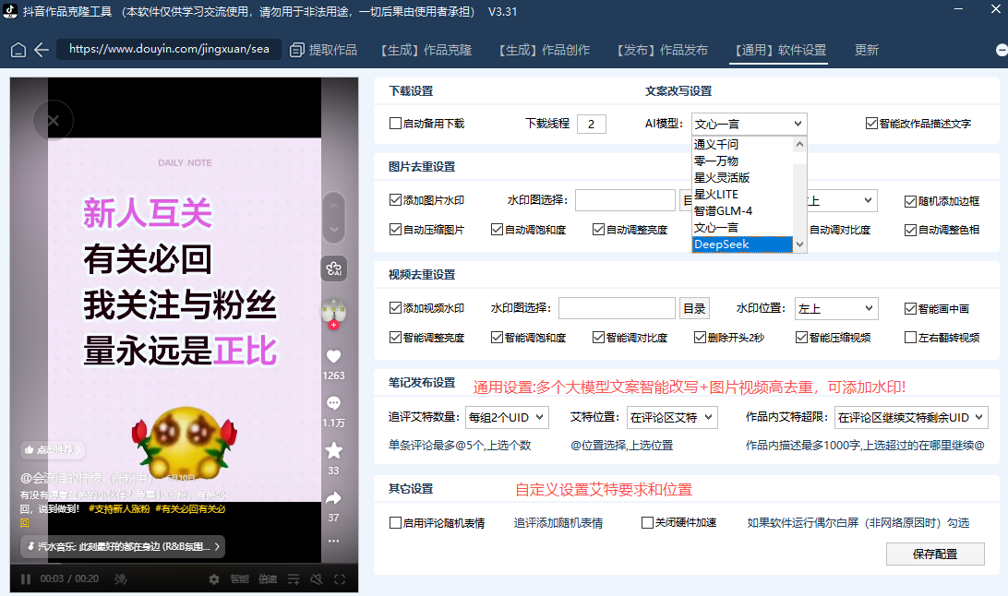The height and width of the screenshot is (596, 1008).
Task: Select 智谱GLM-4 from the AI model list
Action: click(x=742, y=211)
